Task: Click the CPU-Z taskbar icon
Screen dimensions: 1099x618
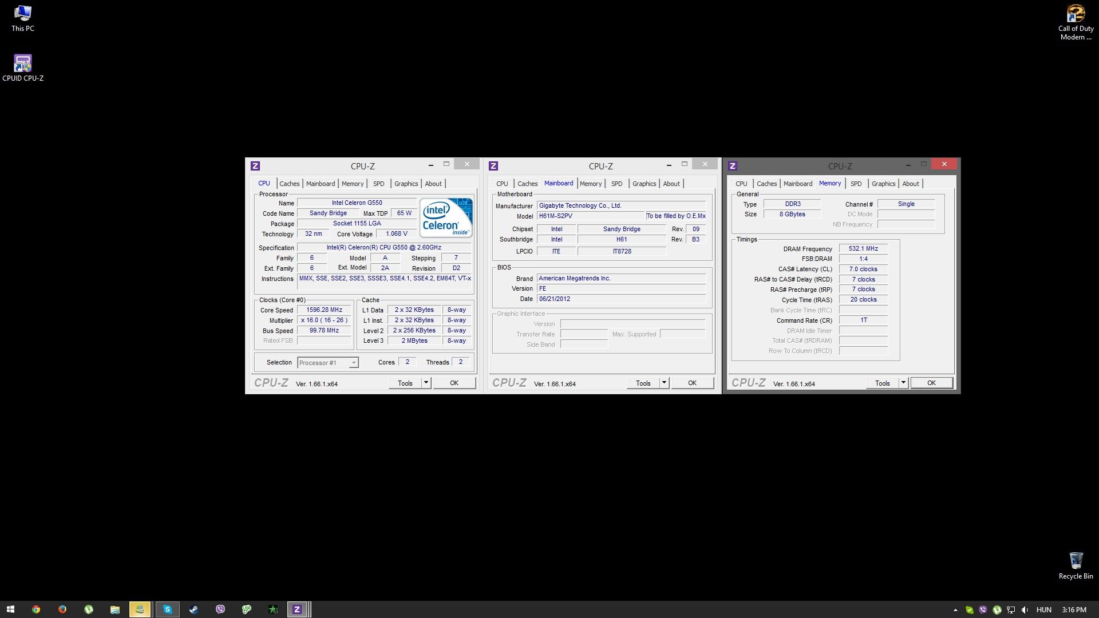Action: pyautogui.click(x=297, y=609)
